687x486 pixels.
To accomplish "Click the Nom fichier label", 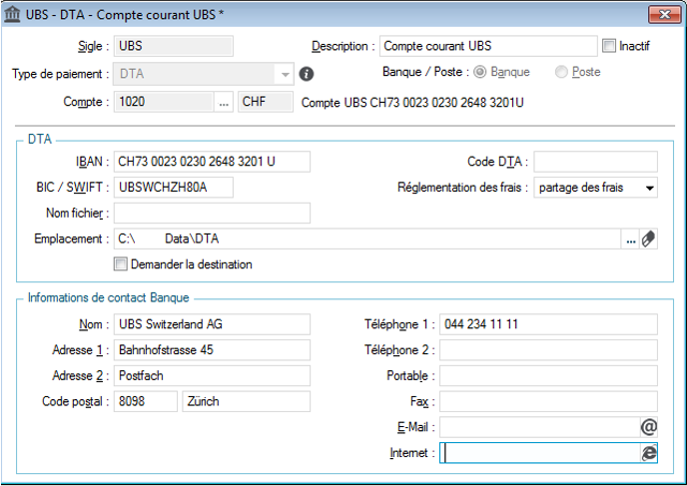I will tap(77, 214).
